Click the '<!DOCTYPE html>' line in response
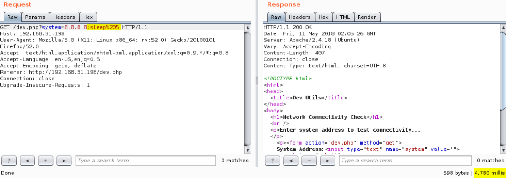 [288, 79]
